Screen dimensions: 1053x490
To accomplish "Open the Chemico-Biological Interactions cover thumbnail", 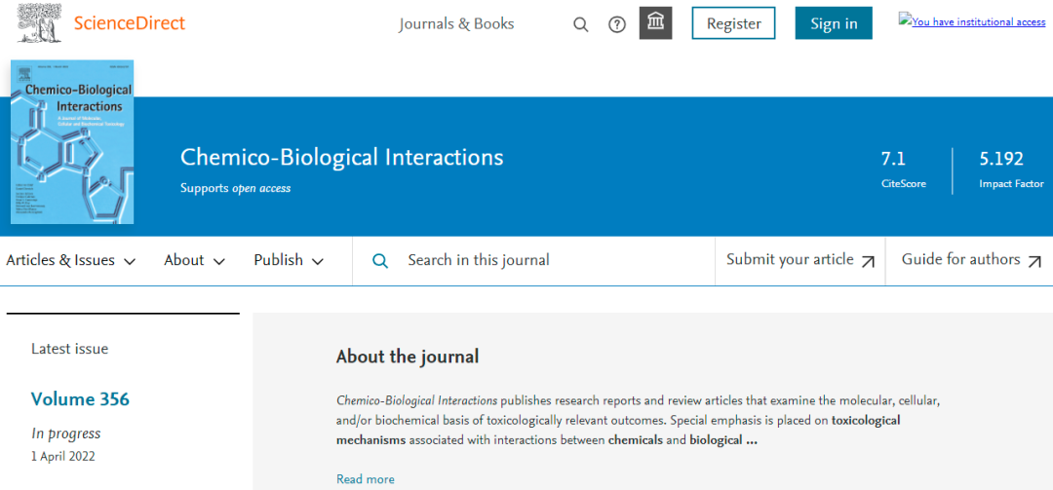I will [72, 143].
